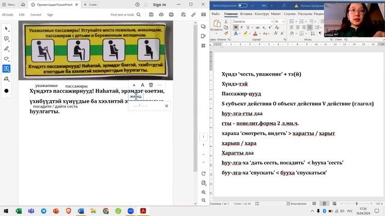Pick the highlighter pen tool in Acrobat
This screenshot has height=216, width=385.
tap(7, 49)
